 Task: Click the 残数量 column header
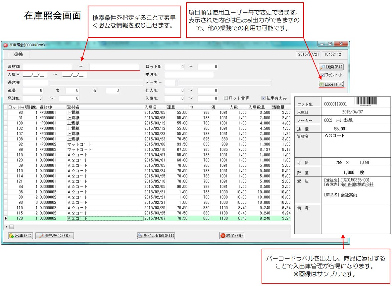click(x=281, y=107)
